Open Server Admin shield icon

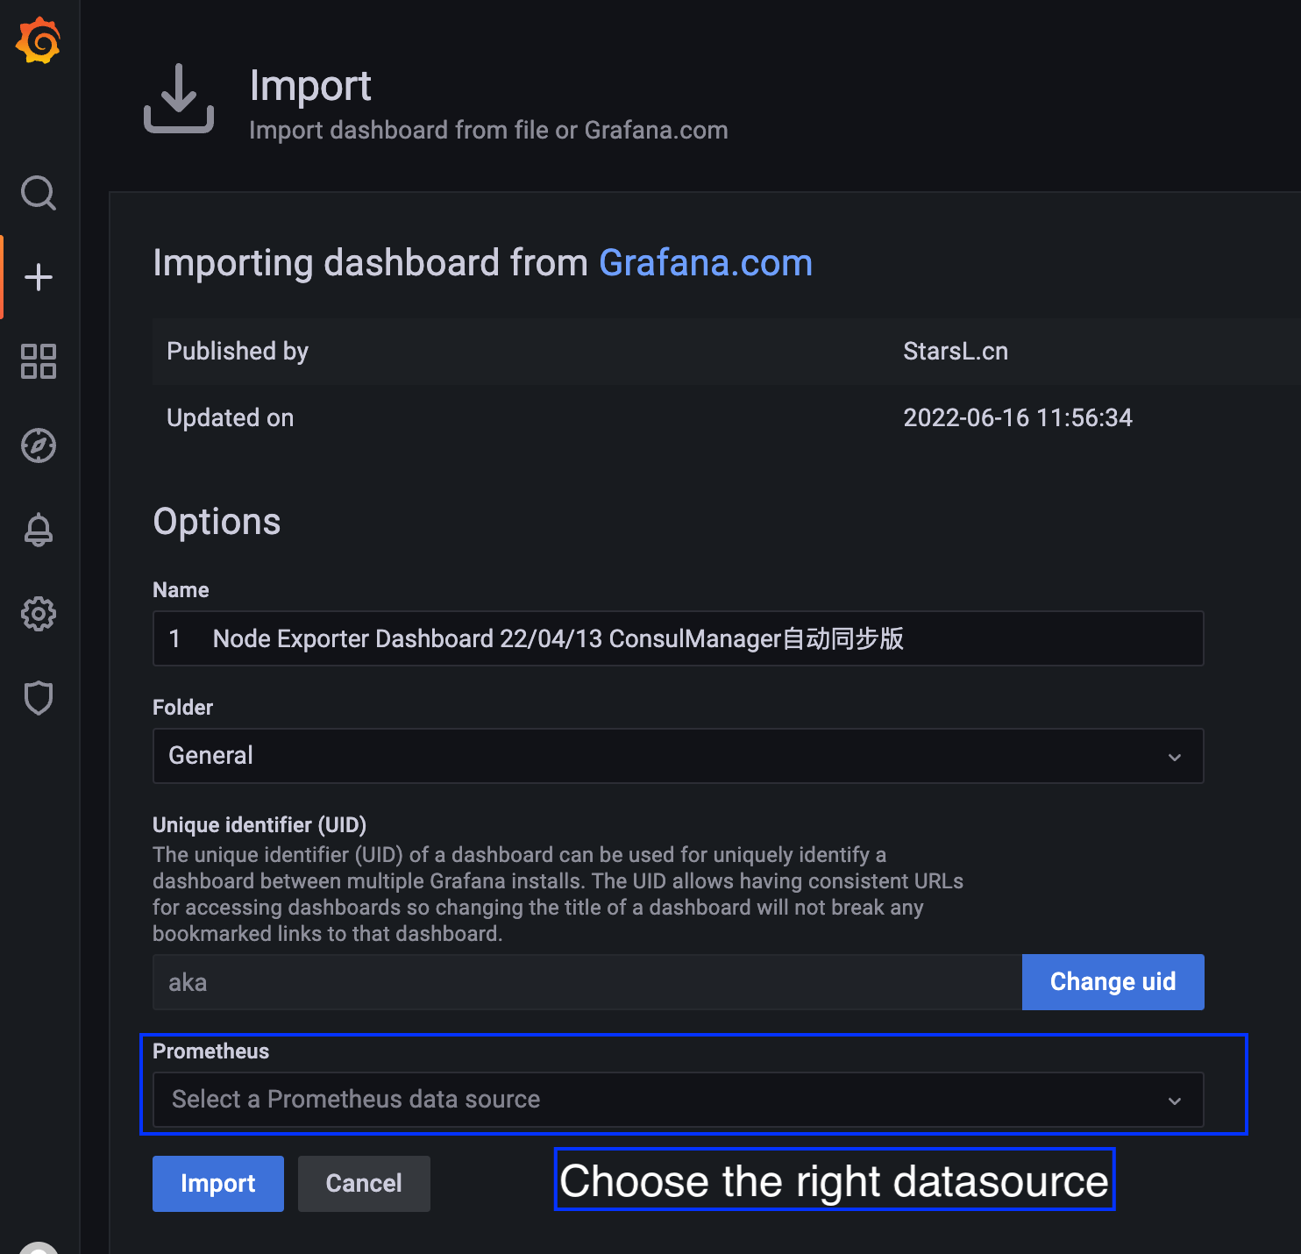tap(39, 698)
